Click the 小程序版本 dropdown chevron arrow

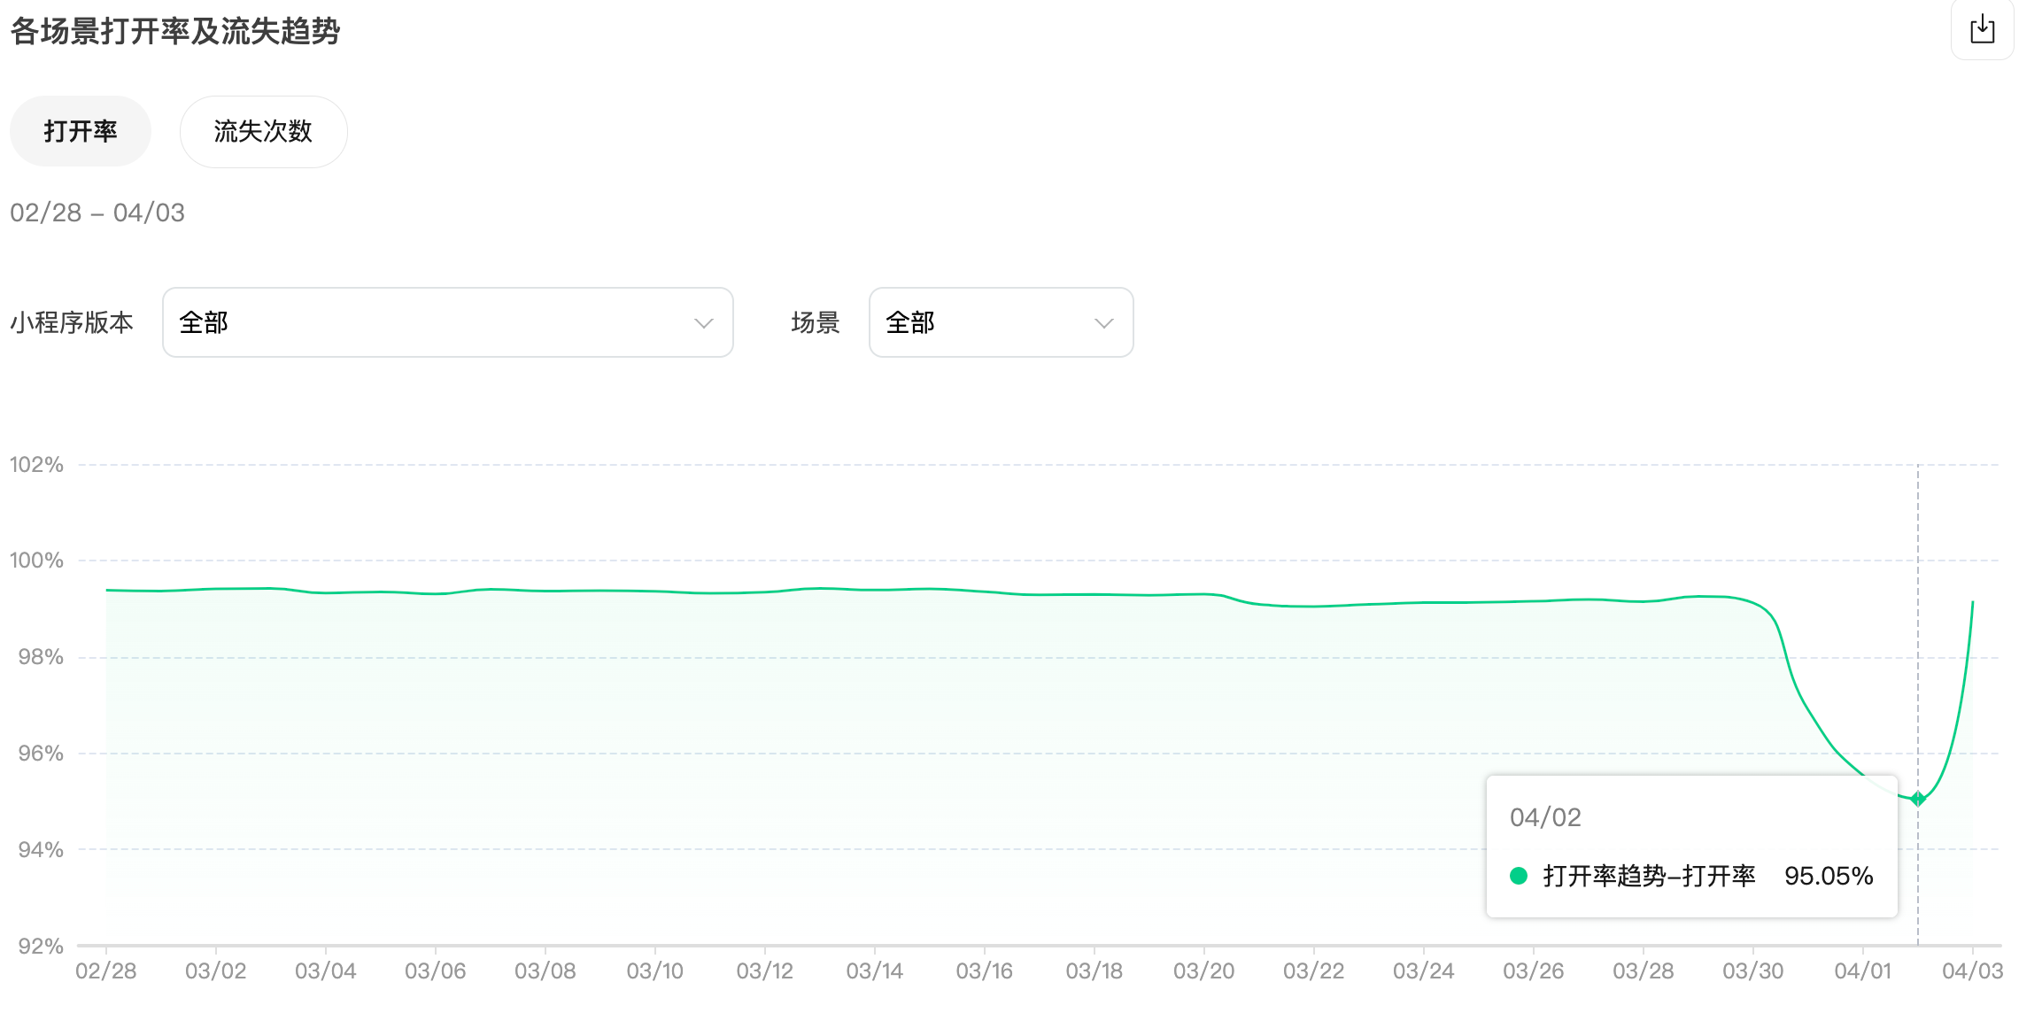click(x=703, y=323)
